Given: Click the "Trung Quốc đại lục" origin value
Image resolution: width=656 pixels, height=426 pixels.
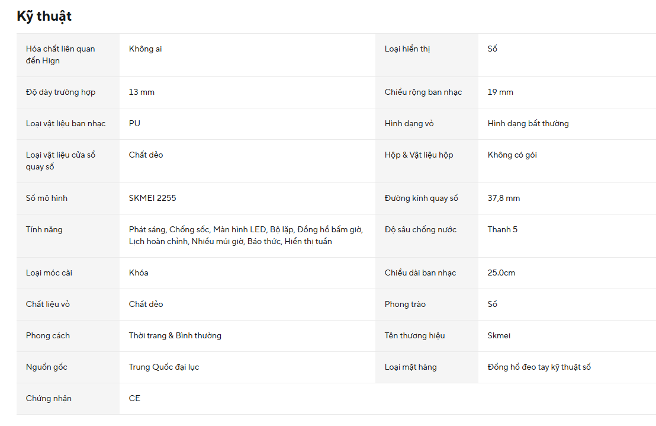Looking at the screenshot, I should point(164,367).
